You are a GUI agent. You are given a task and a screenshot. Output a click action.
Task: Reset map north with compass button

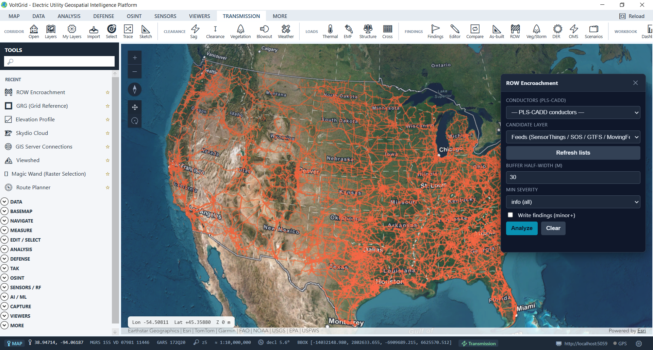(135, 89)
